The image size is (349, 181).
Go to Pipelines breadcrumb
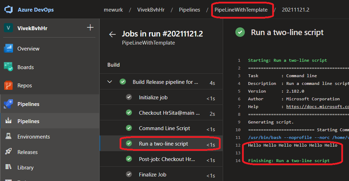coord(189,10)
